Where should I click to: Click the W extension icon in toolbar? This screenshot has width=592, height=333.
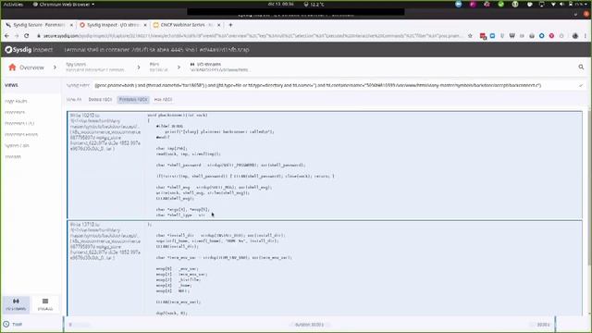click(512, 36)
